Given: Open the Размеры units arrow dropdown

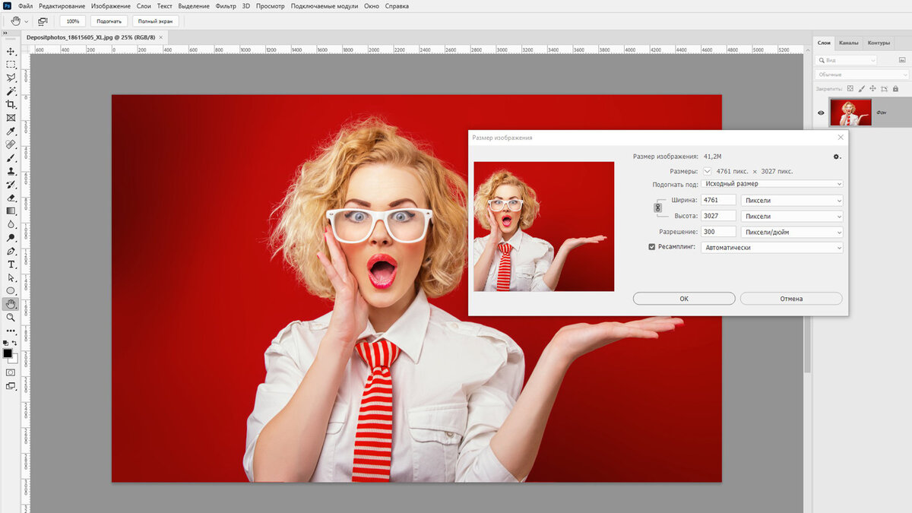Looking at the screenshot, I should [x=708, y=171].
